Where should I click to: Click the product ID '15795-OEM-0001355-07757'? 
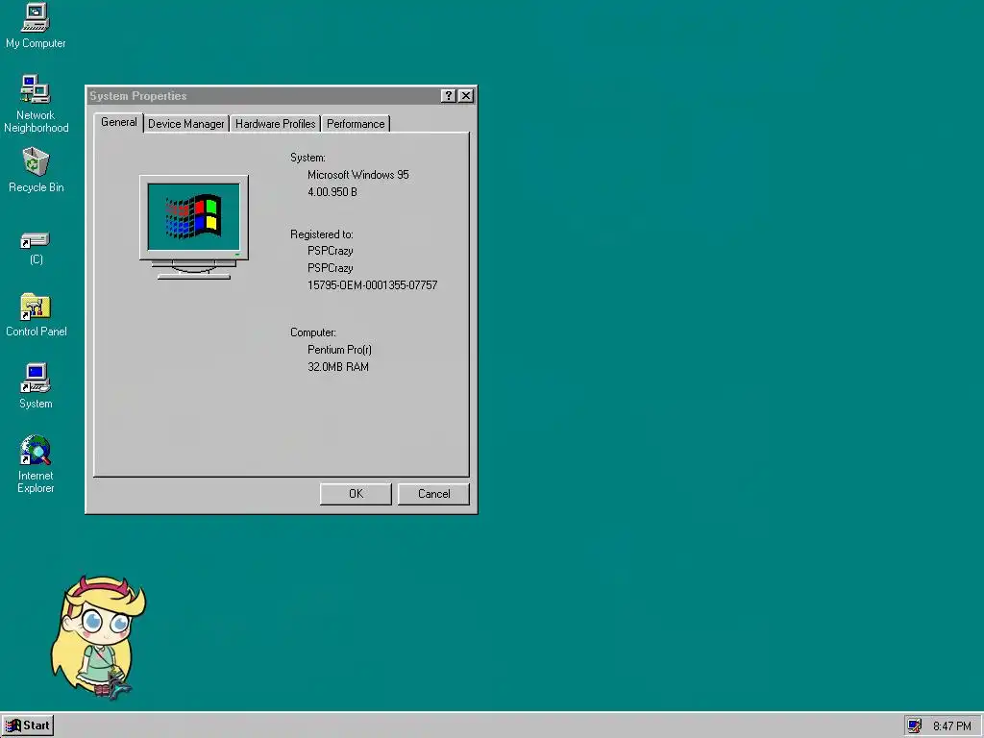[x=372, y=284]
